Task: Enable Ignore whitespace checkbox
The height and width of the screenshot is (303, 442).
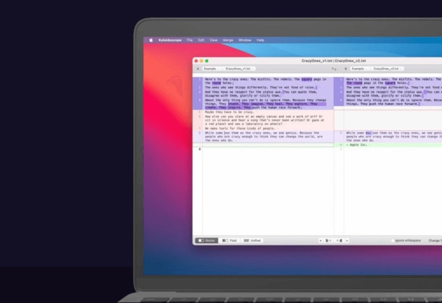Action: [393, 240]
